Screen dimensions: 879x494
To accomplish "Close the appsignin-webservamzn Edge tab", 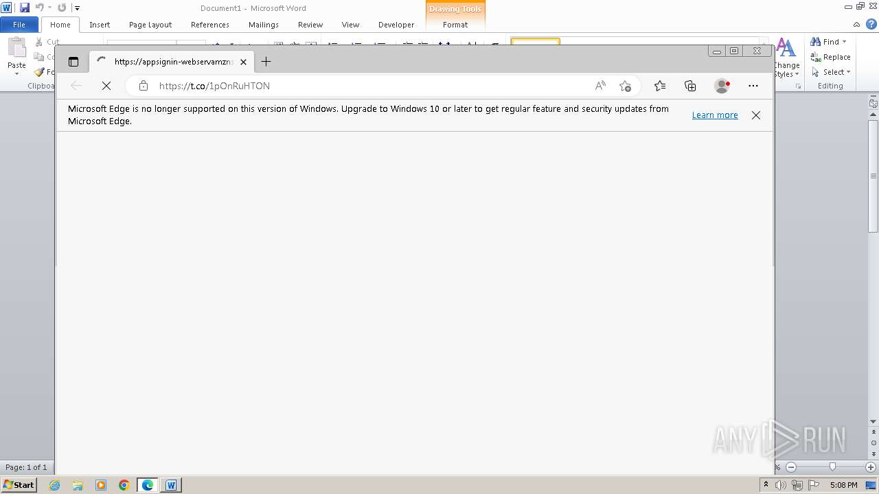I will point(243,62).
